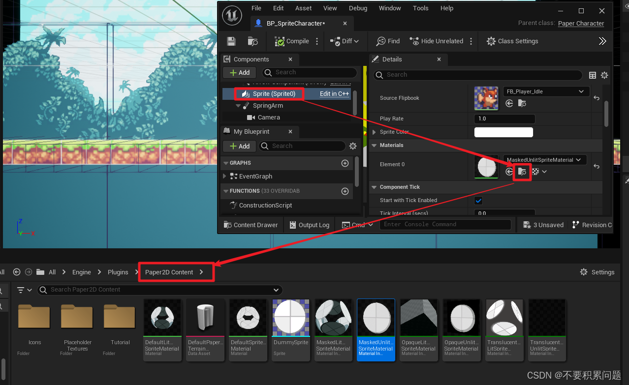Open Details panel settings gear

click(604, 75)
